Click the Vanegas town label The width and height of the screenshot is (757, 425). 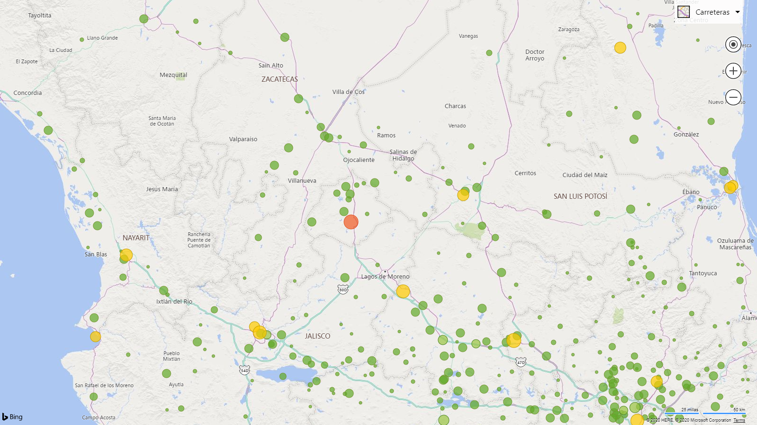coord(468,36)
